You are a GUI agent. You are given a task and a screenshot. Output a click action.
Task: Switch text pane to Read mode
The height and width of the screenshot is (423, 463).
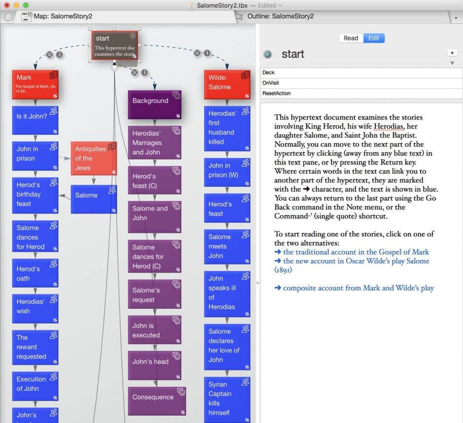click(x=351, y=38)
